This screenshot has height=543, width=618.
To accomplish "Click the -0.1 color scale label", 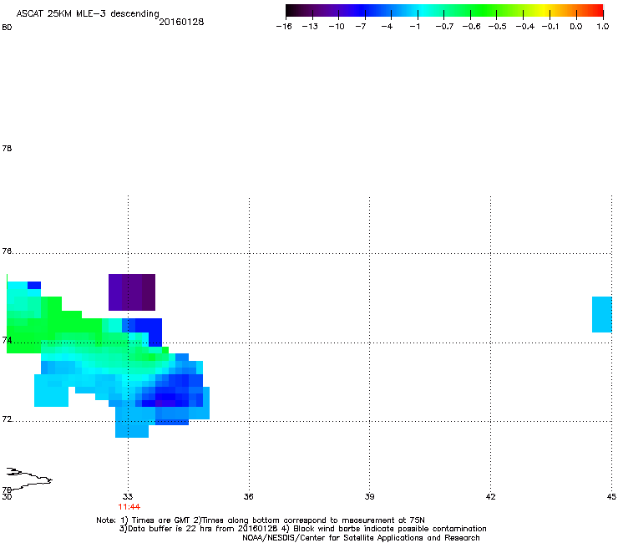I will click(550, 27).
